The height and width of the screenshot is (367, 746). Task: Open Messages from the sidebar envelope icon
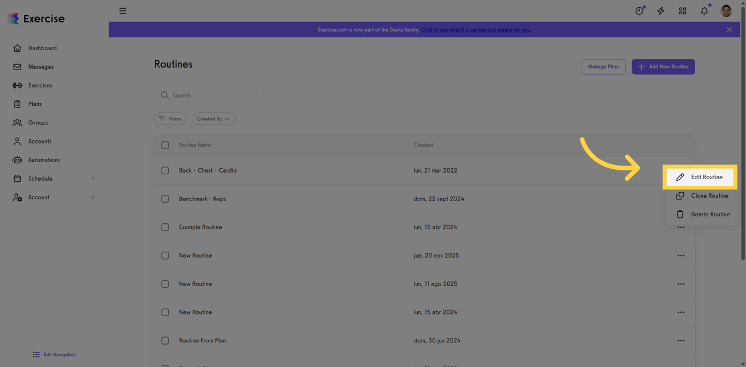[x=17, y=67]
